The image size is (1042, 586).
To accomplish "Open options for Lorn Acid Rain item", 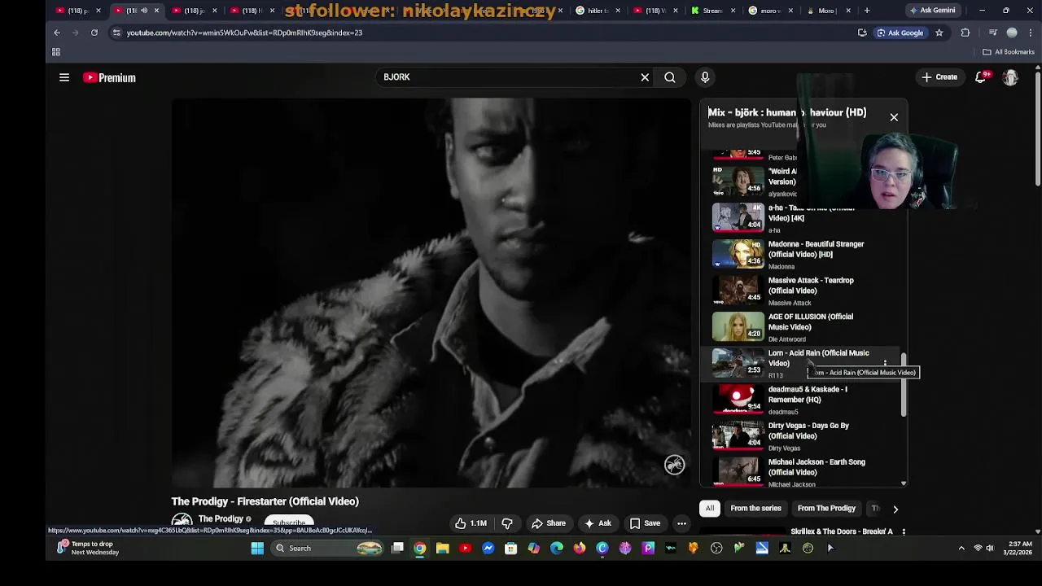I will pos(885,363).
